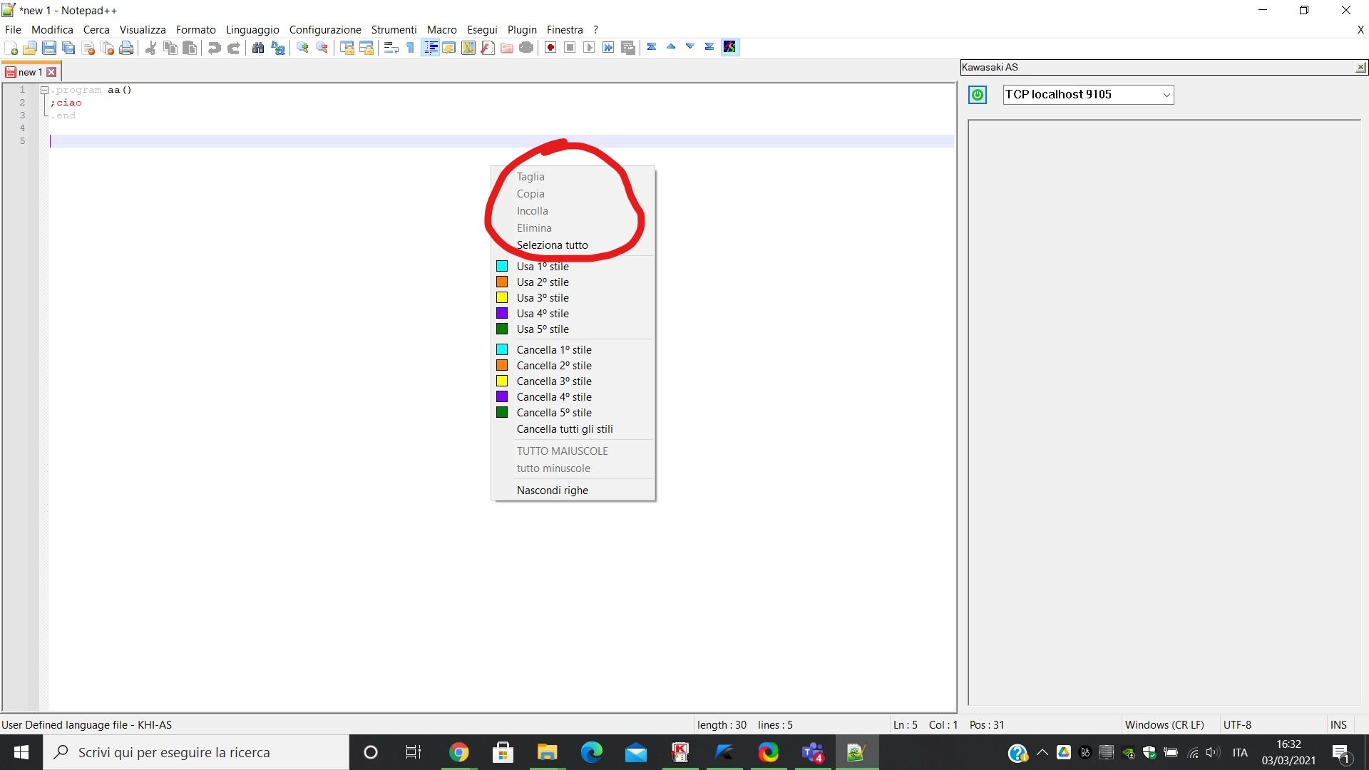
Task: Apply Usa 1° stile cyan swatch
Action: click(502, 267)
